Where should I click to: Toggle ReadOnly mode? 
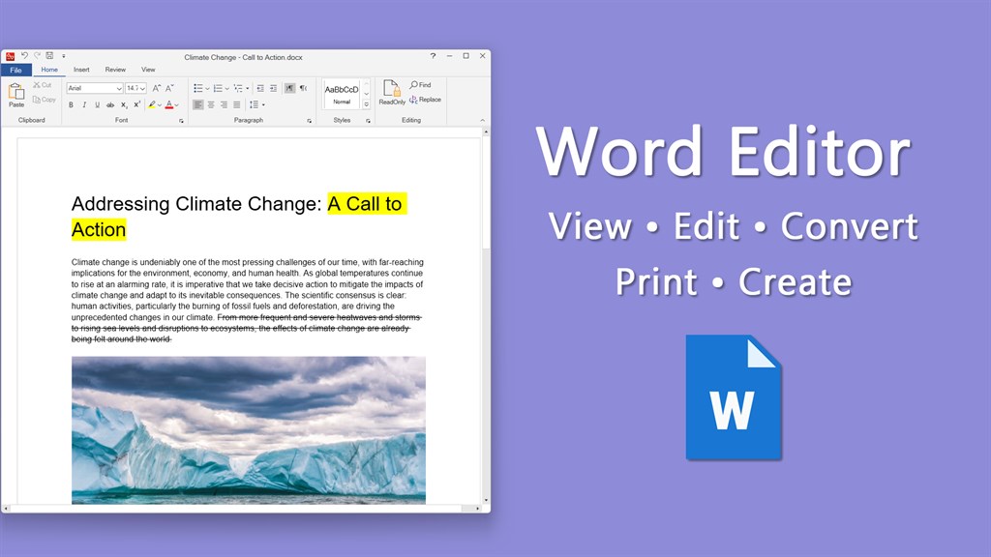click(392, 93)
